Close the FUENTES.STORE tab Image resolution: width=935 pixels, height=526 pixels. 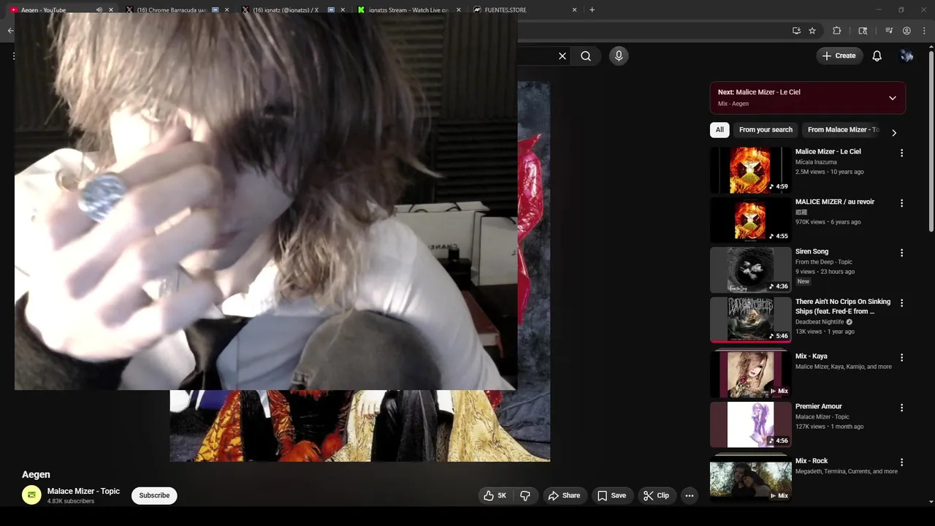pyautogui.click(x=574, y=10)
